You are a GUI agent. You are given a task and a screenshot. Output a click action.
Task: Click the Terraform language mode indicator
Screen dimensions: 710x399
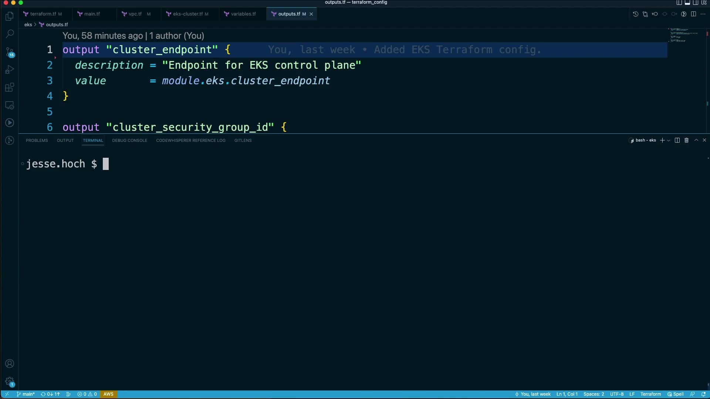pyautogui.click(x=650, y=394)
